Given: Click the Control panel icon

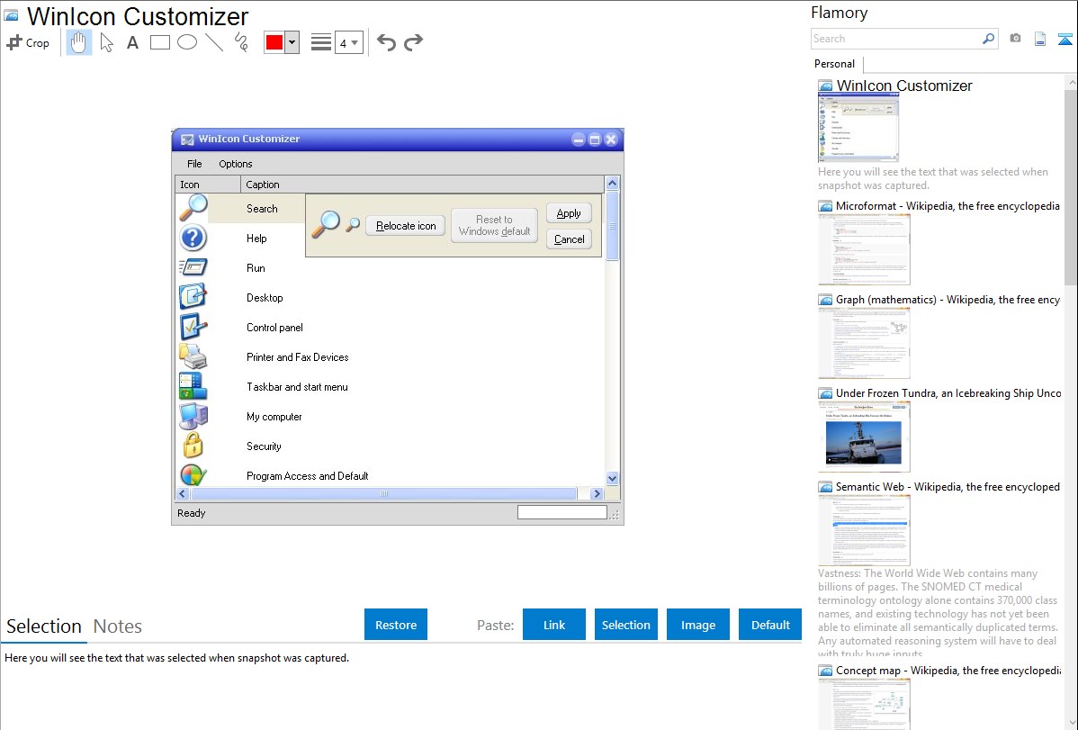Looking at the screenshot, I should point(193,327).
